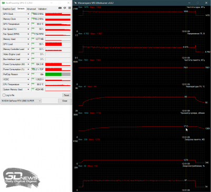Click the PerfCap Reason Idle value
Screen dimensions: 211x192
tap(42, 74)
